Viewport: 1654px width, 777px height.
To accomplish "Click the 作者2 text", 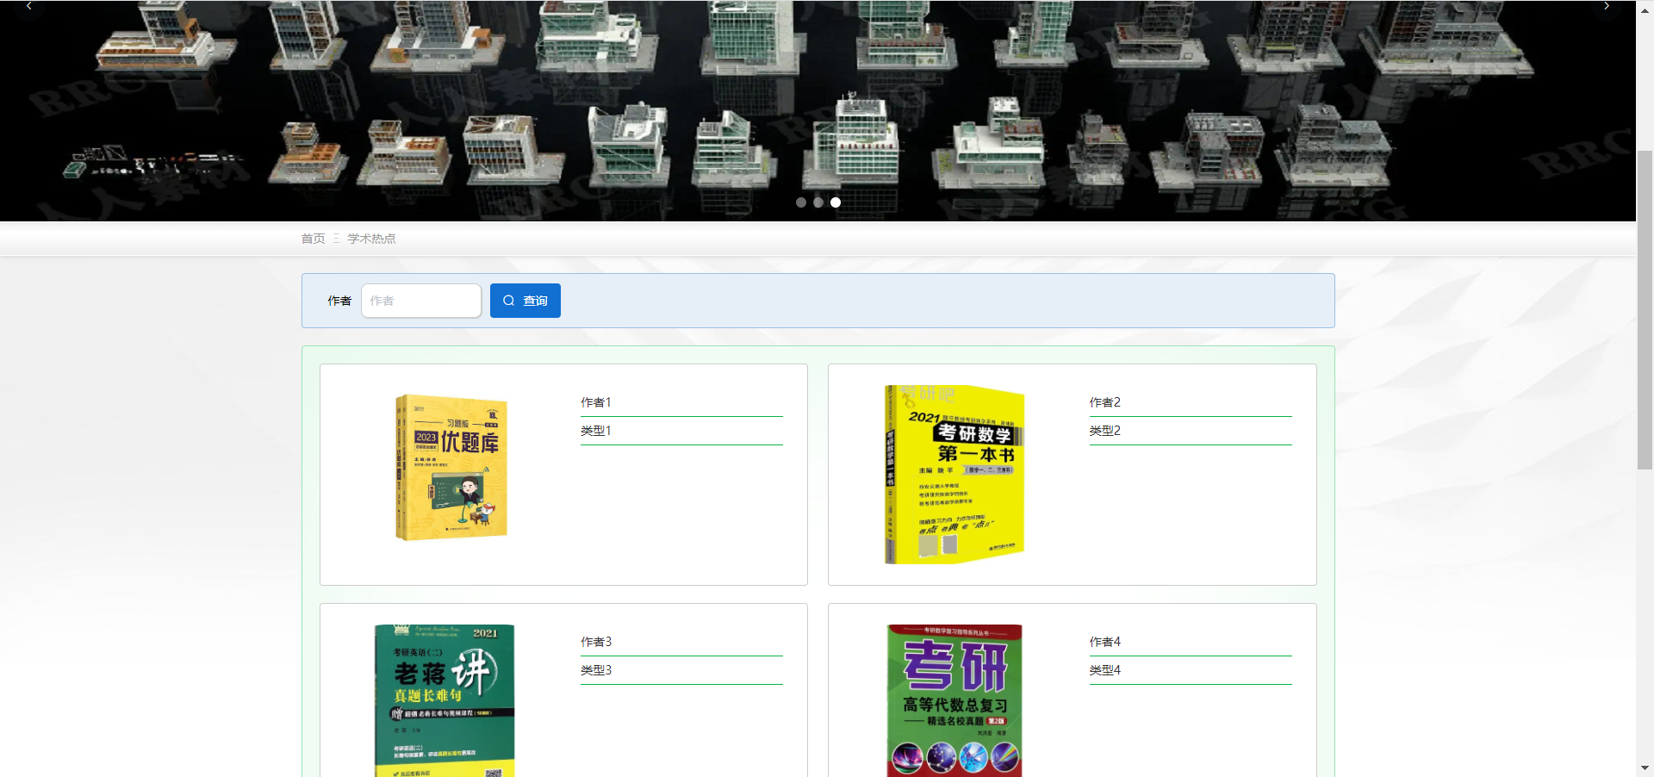I will tap(1105, 402).
